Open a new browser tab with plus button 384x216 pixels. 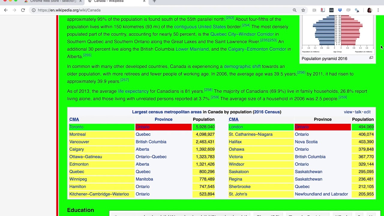point(154,1)
